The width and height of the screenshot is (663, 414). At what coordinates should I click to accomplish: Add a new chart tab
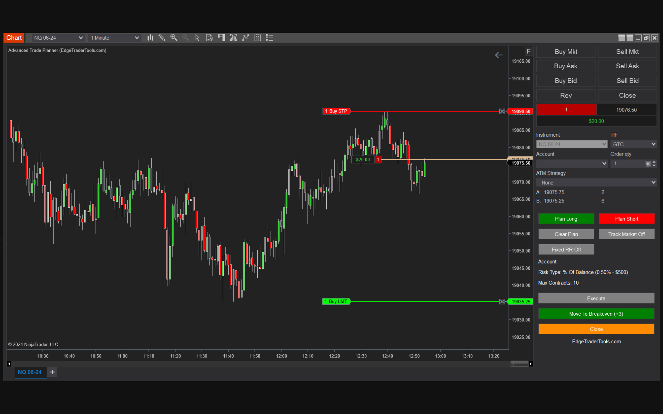(x=52, y=372)
